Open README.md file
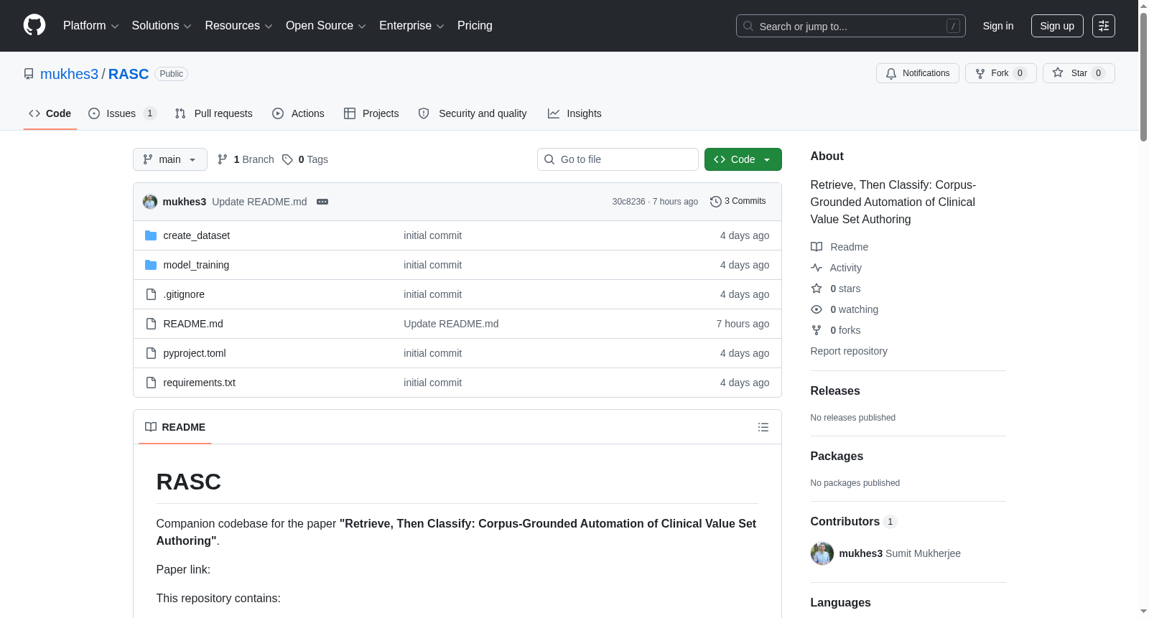 coord(193,324)
